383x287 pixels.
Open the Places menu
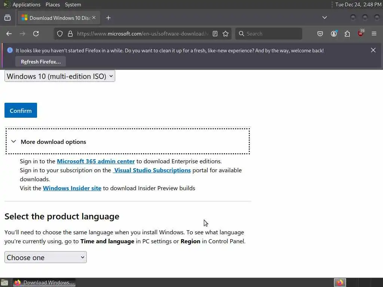click(x=52, y=4)
